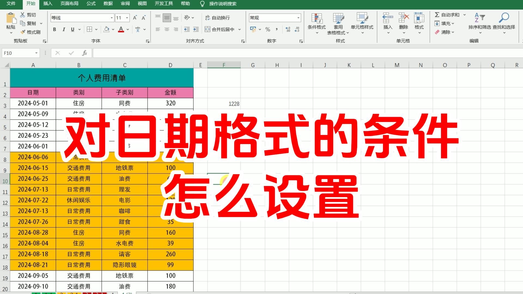Screen dimensions: 523x294
Task: Click 自动换行 wrap text button
Action: [217, 18]
